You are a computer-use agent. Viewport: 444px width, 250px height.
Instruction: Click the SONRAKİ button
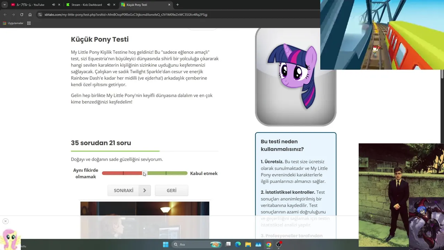click(129, 191)
